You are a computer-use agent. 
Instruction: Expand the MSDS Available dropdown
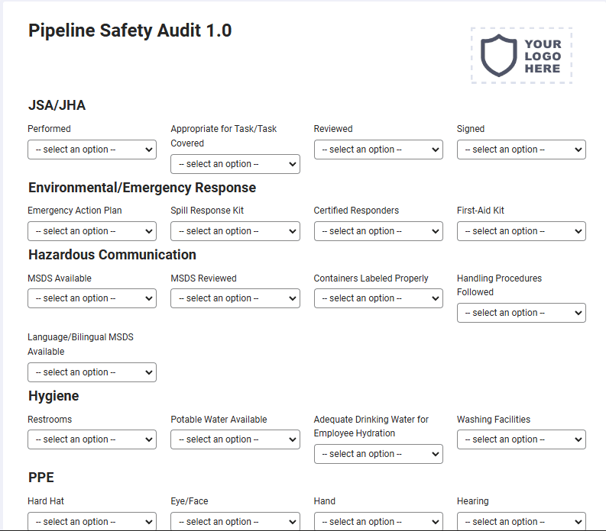pyautogui.click(x=92, y=298)
